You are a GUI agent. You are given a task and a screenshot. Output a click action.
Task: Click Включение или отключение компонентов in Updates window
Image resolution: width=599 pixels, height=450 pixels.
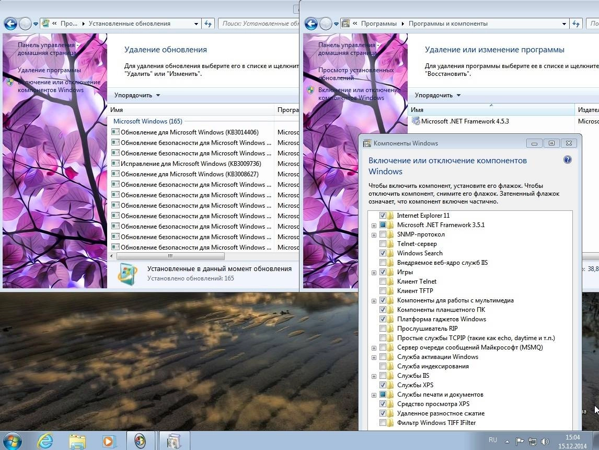click(x=59, y=86)
